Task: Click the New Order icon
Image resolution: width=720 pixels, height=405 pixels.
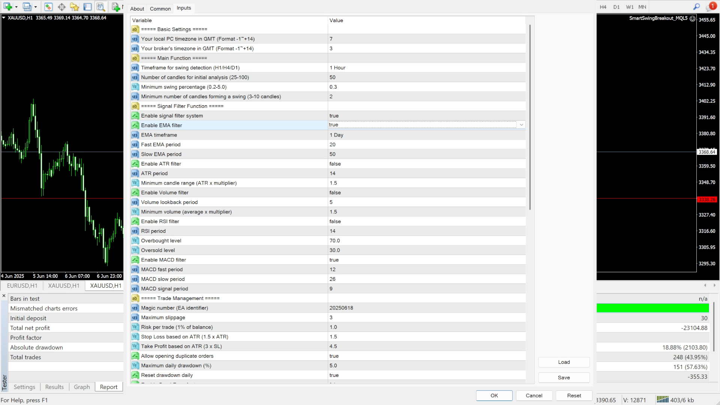Action: pyautogui.click(x=116, y=7)
